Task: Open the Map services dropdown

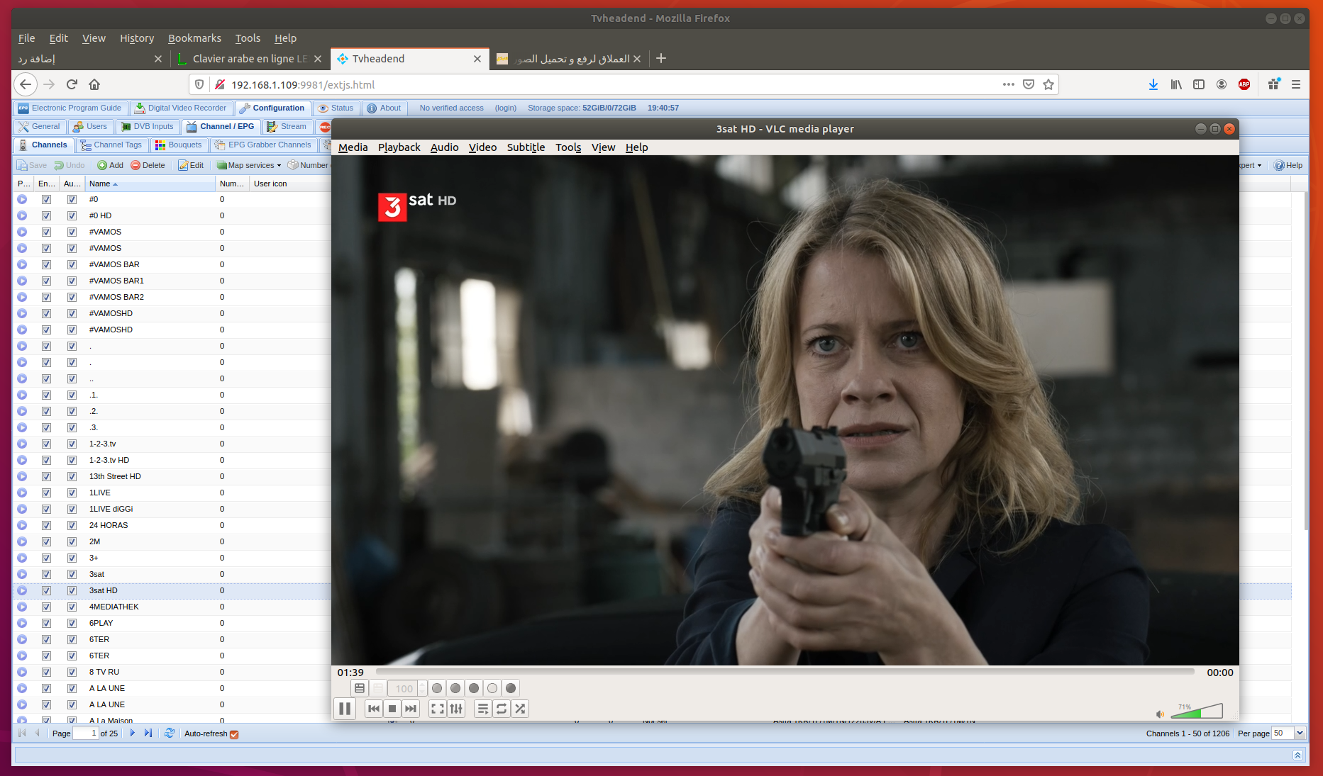Action: (248, 165)
